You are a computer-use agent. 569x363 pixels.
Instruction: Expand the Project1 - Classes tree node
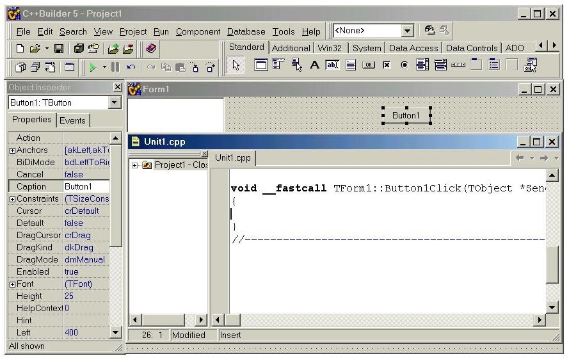pos(134,166)
